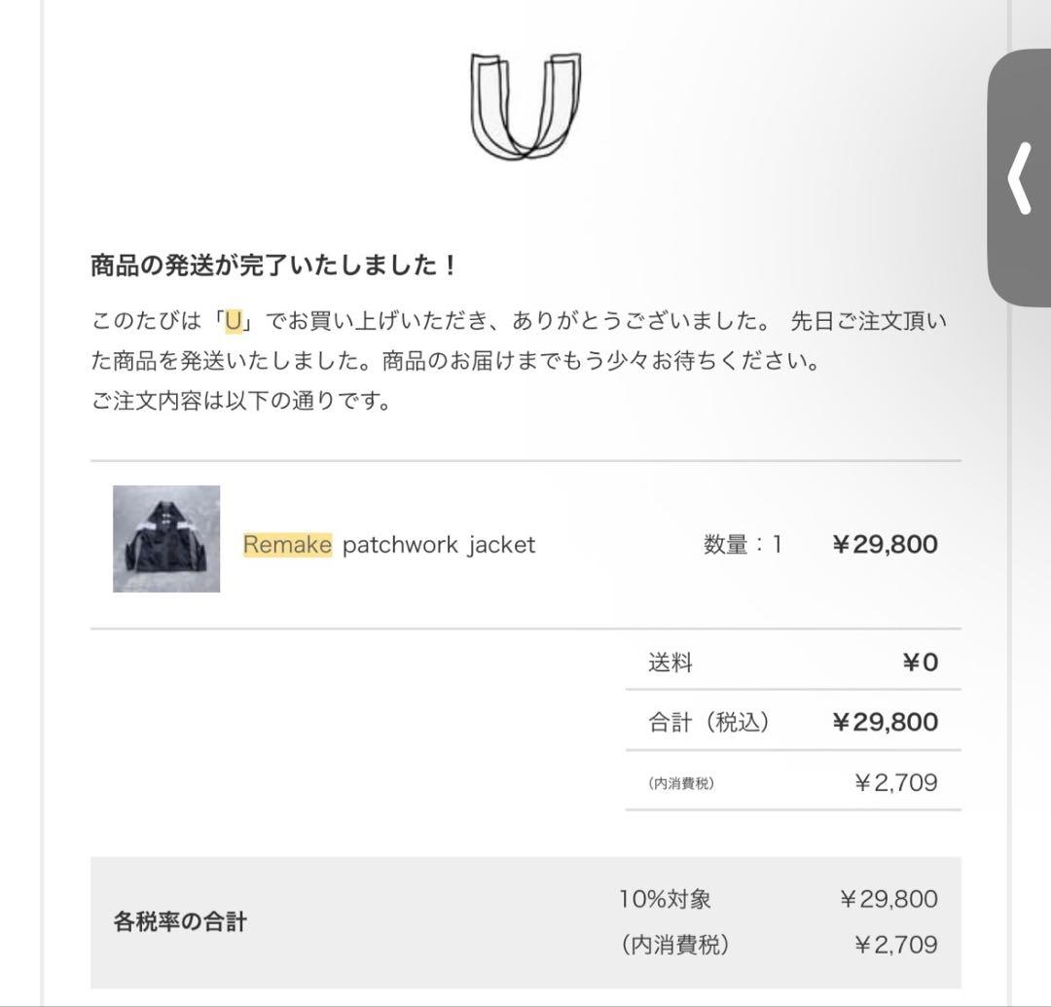Click the ¥2,709 tax amount under total

pos(895,782)
